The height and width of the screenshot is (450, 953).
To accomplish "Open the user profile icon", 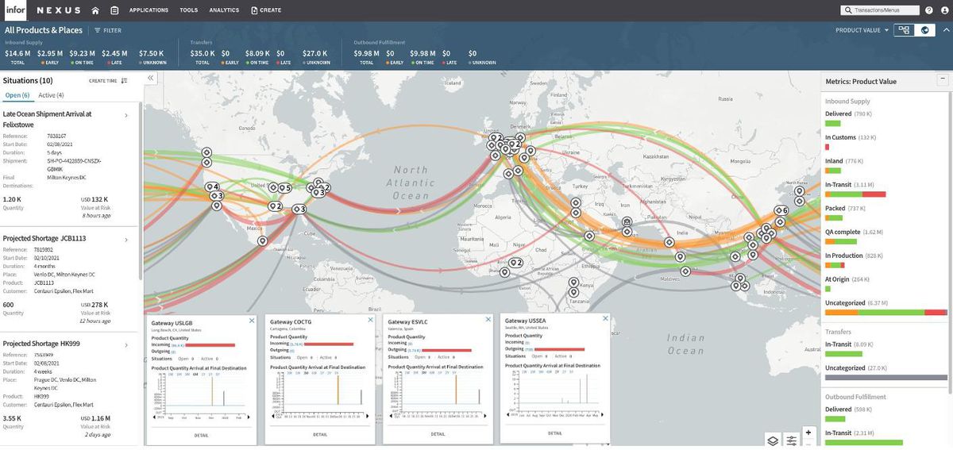I will 943,10.
